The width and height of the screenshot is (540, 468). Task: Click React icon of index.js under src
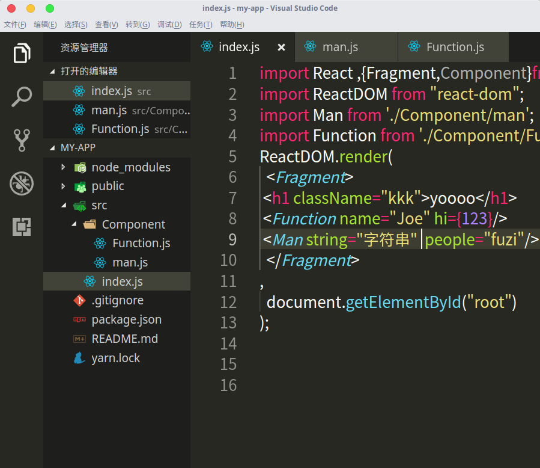pos(89,282)
